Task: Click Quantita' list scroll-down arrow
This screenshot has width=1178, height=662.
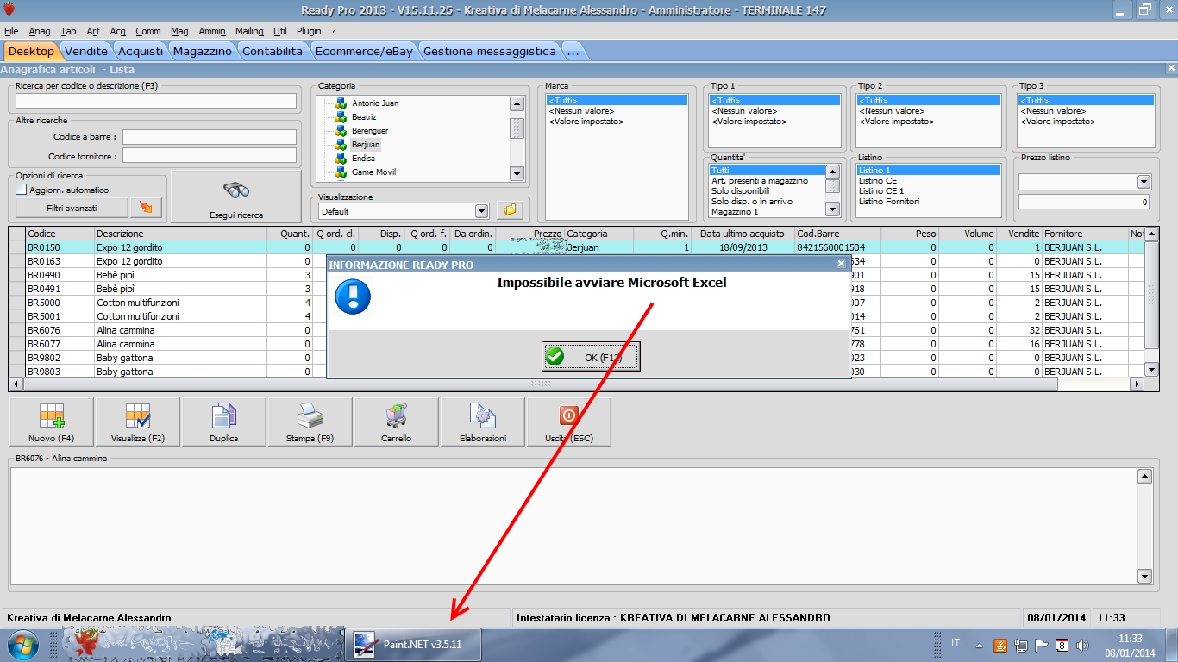Action: click(832, 209)
